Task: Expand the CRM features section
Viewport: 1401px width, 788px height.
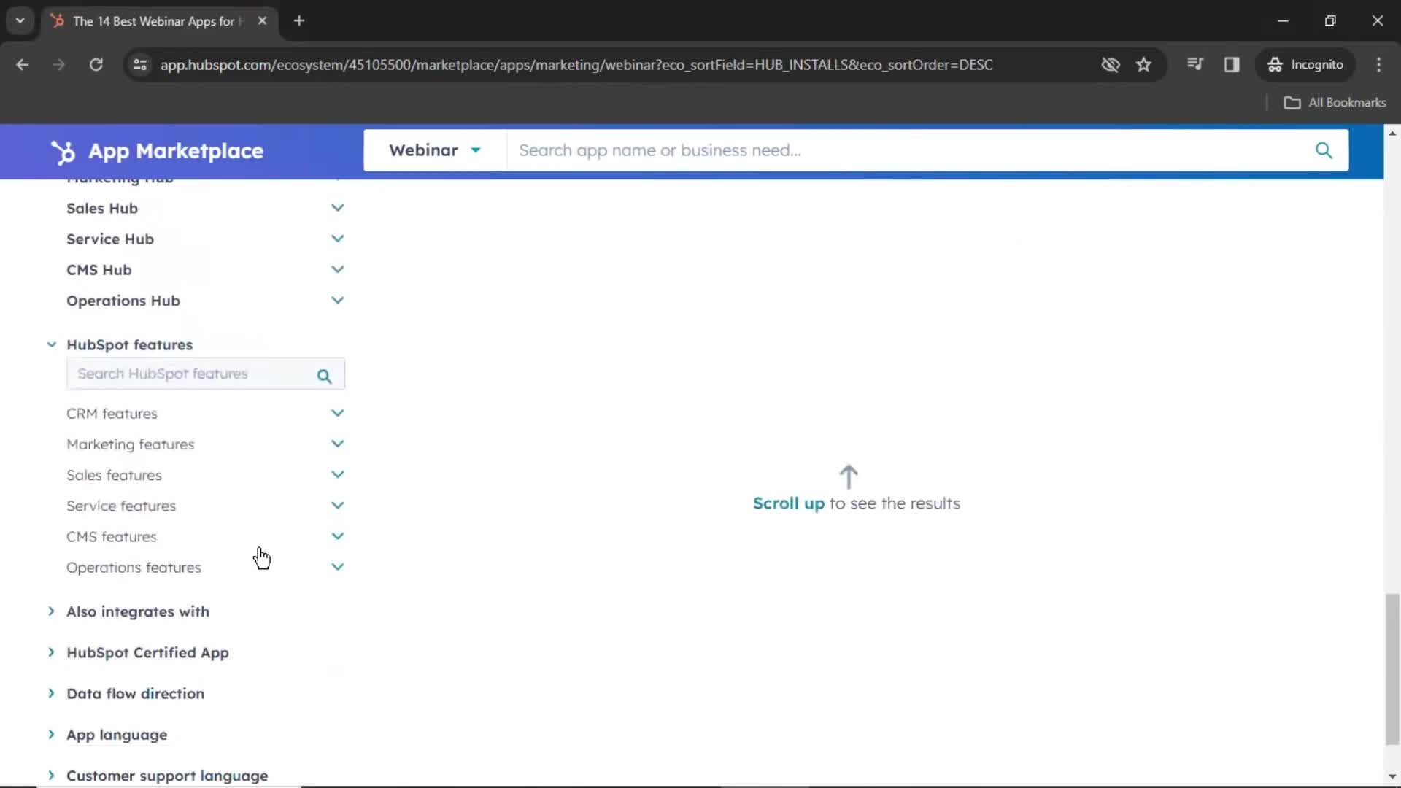Action: (337, 413)
